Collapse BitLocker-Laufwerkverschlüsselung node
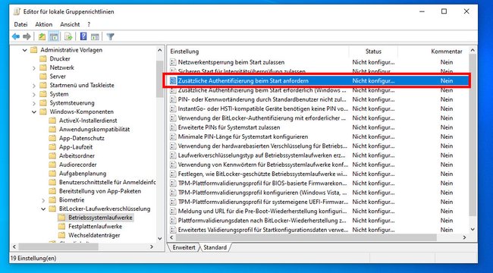This screenshot has width=493, height=273. [43, 209]
